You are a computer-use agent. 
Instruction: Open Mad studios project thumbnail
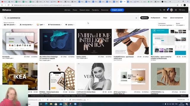pyautogui.click(x=168, y=42)
